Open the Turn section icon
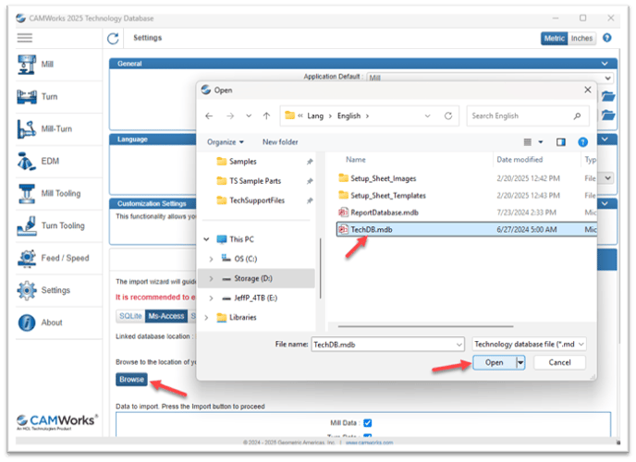This screenshot has height=462, width=636. pos(27,97)
